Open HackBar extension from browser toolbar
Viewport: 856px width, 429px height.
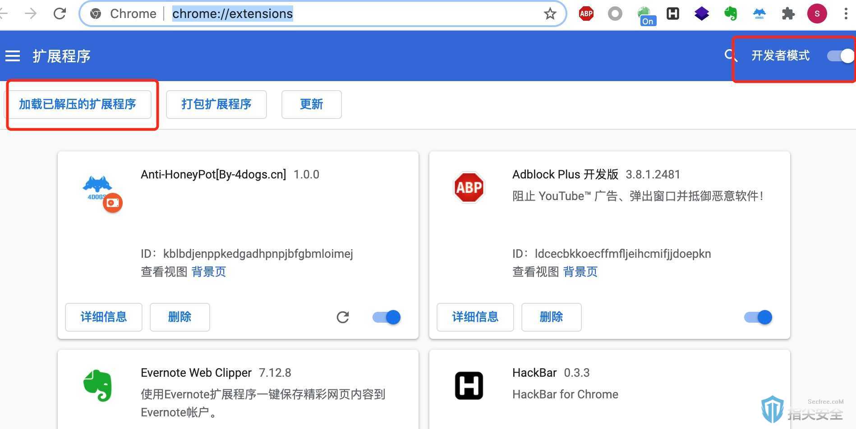pyautogui.click(x=673, y=14)
